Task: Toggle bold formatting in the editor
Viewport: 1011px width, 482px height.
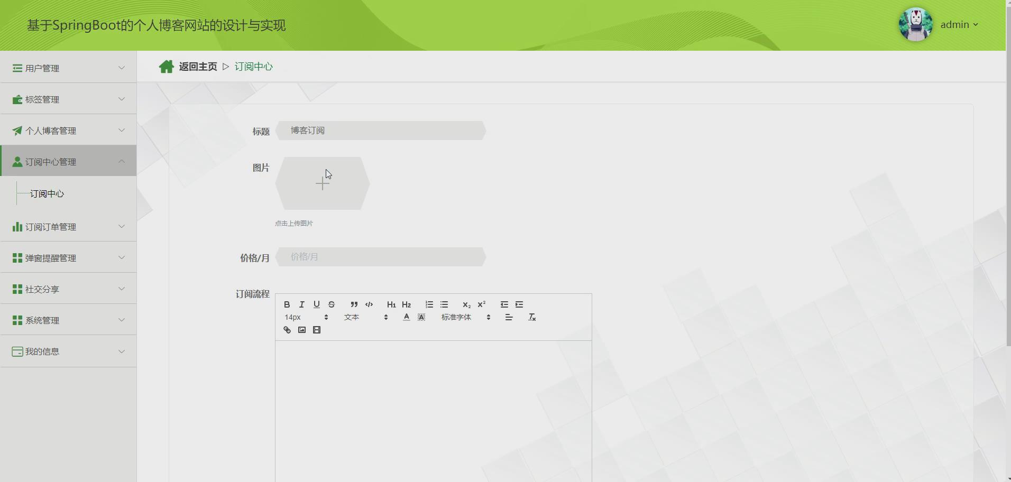Action: 287,304
